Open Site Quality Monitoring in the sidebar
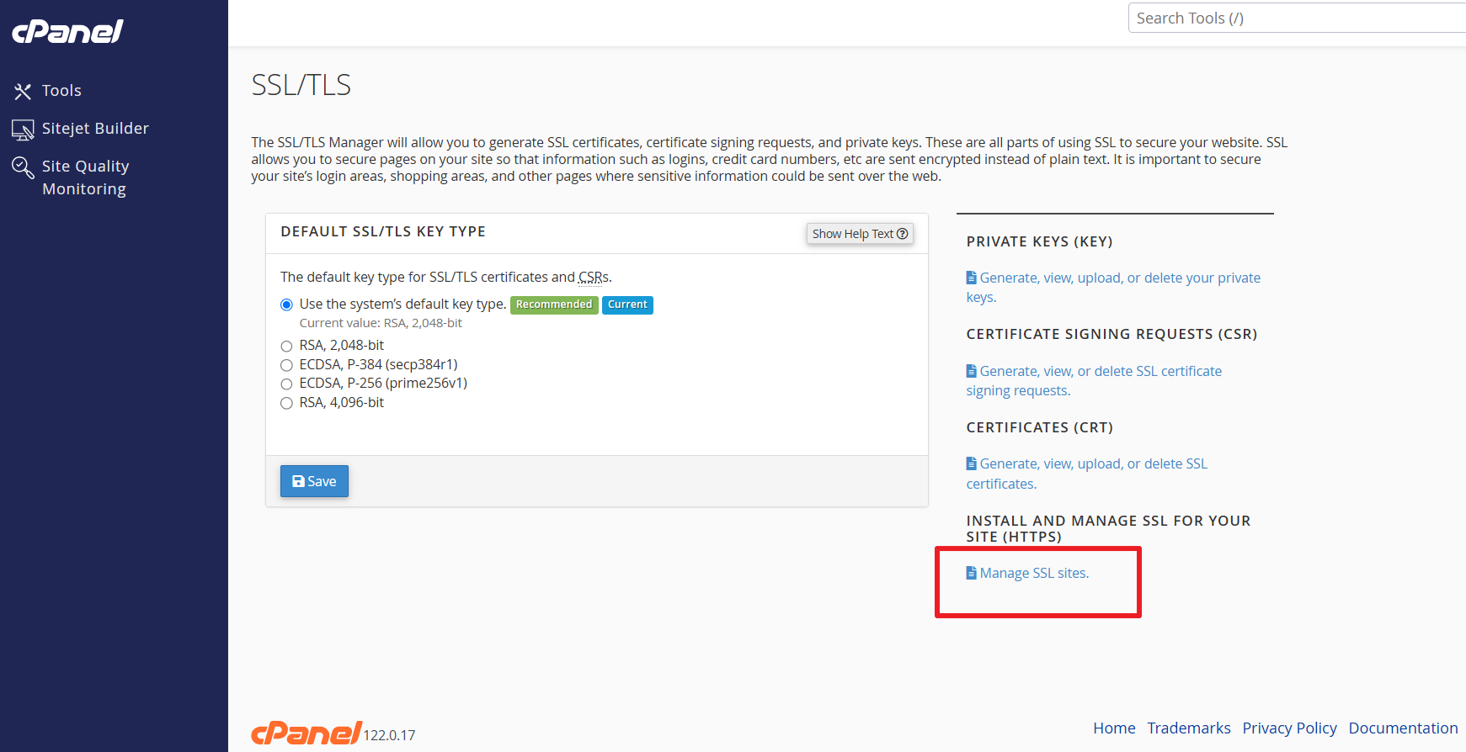Screen dimensions: 1466x752 coord(85,177)
